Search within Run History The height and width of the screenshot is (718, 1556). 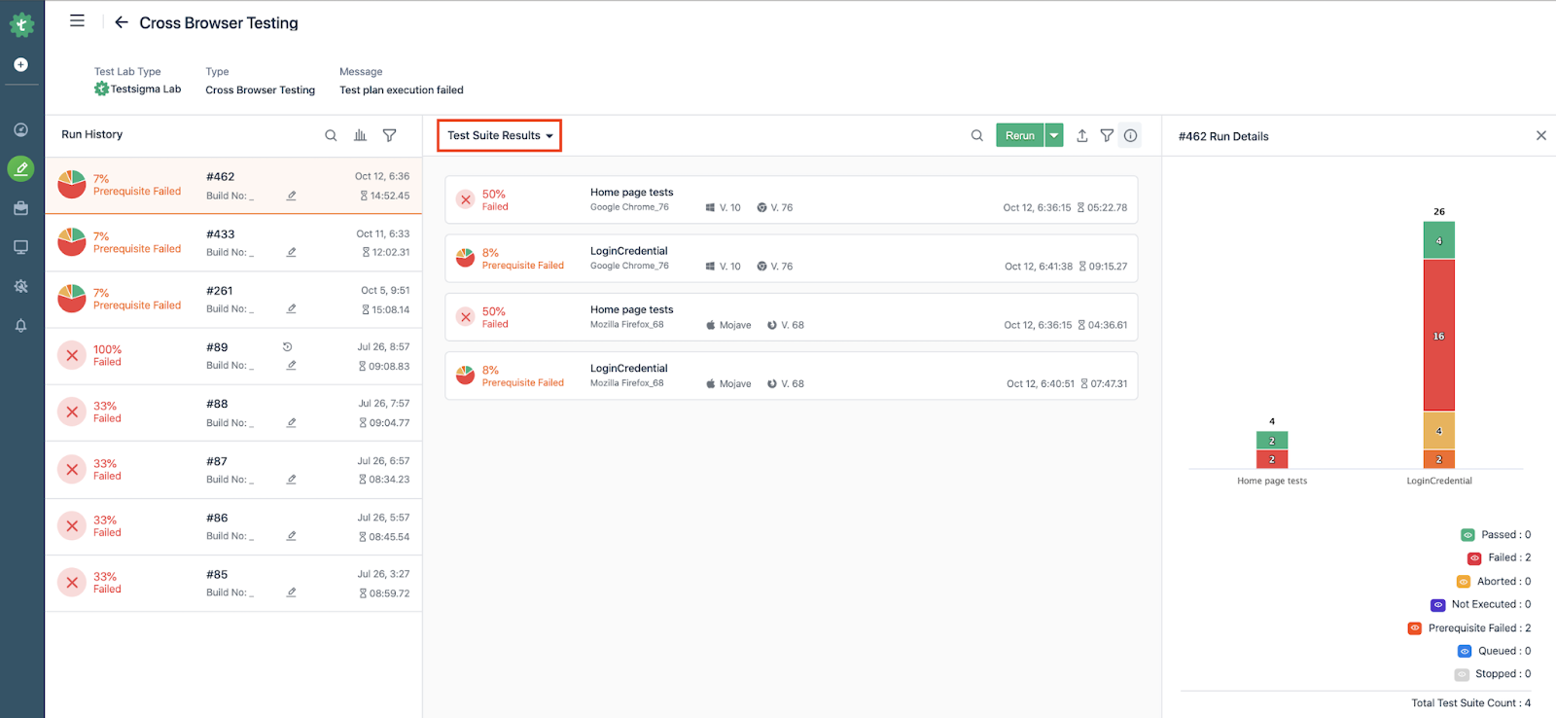point(331,135)
